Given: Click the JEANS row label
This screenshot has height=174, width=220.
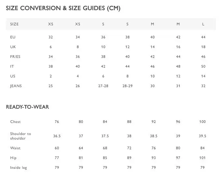Looking at the screenshot, I should (16, 86).
